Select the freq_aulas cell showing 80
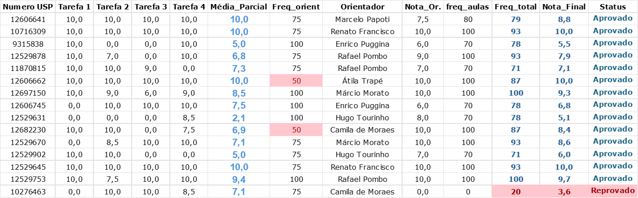Screen dimensions: 638x198 (468, 20)
